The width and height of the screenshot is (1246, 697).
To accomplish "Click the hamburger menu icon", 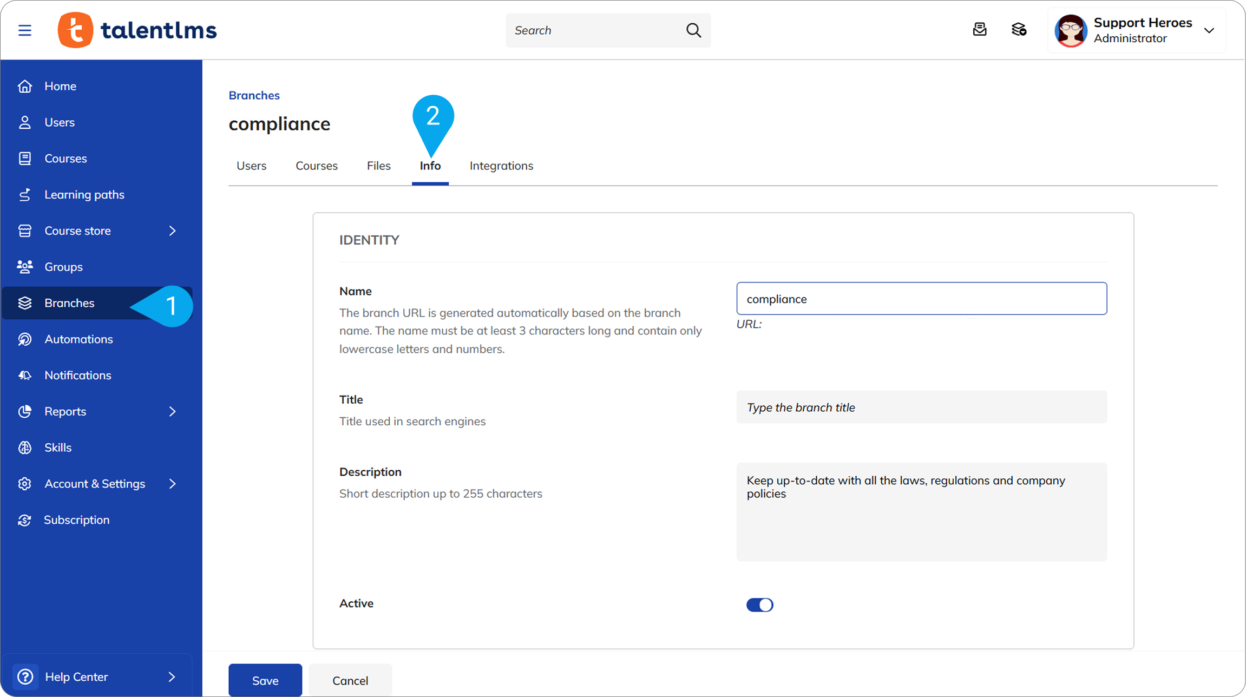I will click(x=25, y=30).
